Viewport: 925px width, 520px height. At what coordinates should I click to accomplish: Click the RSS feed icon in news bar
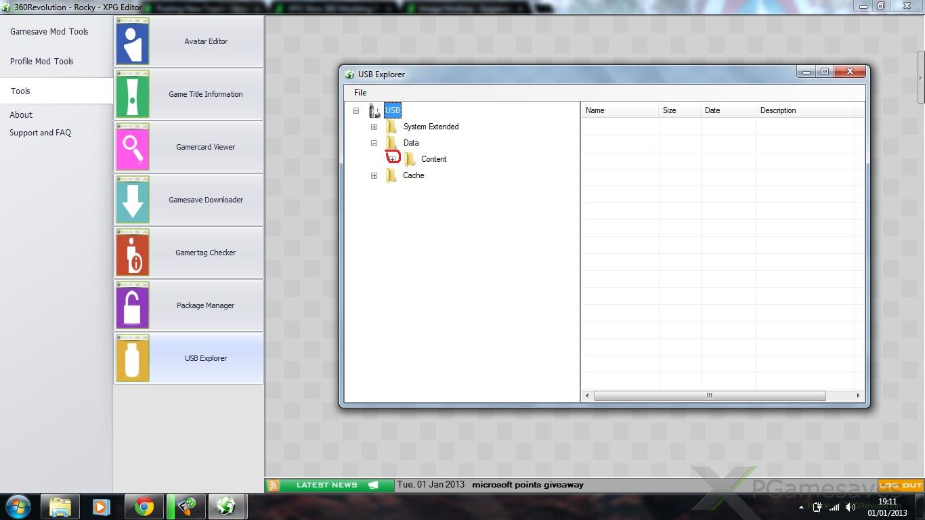click(274, 485)
